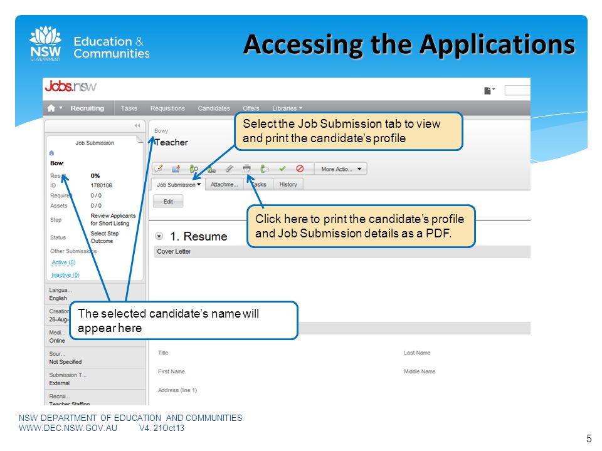
Task: Click the green checkmark icon
Action: pos(283,168)
